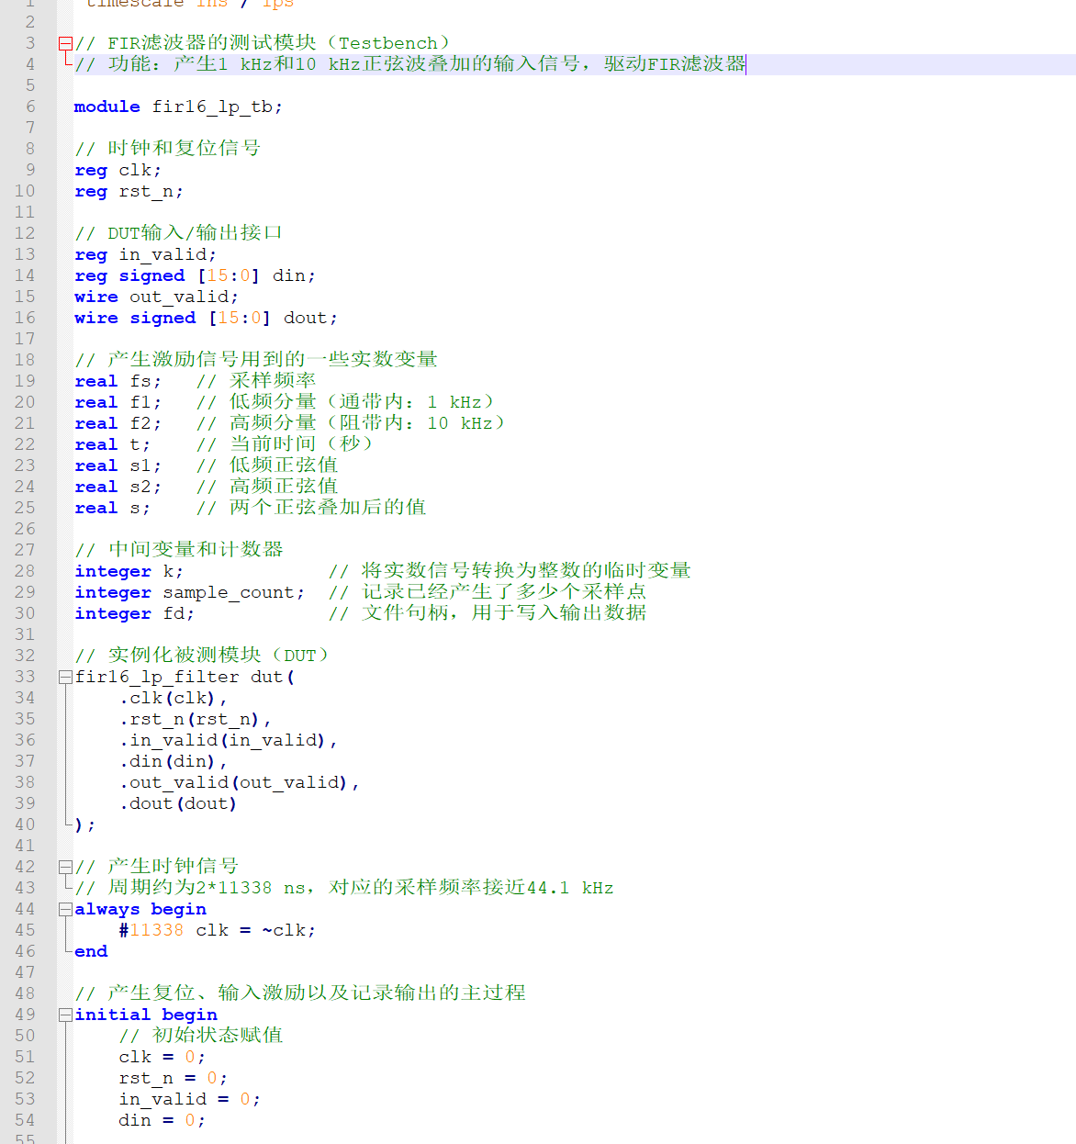The height and width of the screenshot is (1144, 1076).
Task: Click 'sample_count;' integer declaration
Action: point(234,592)
